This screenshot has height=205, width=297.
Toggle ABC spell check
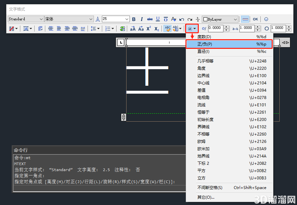pyautogui.click(x=167, y=29)
